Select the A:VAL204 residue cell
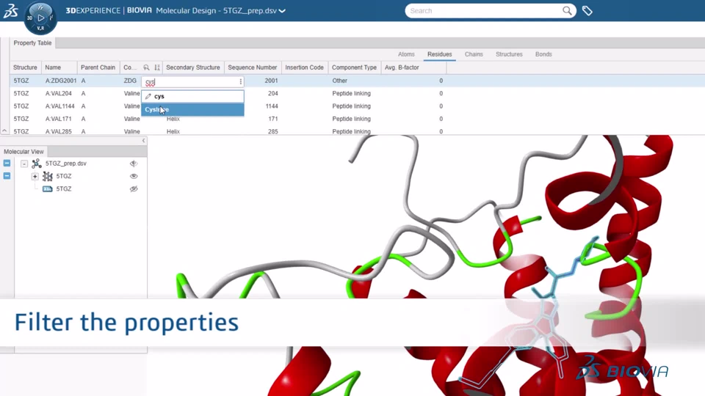The image size is (705, 396). tap(59, 93)
